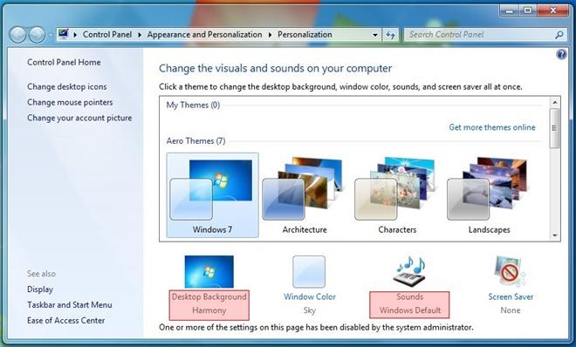Open the Window Color link
This screenshot has height=347, width=576.
(310, 296)
